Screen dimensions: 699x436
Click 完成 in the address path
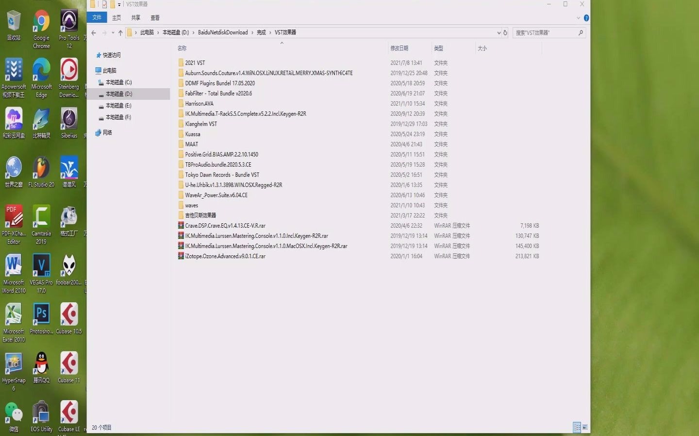pyautogui.click(x=261, y=32)
